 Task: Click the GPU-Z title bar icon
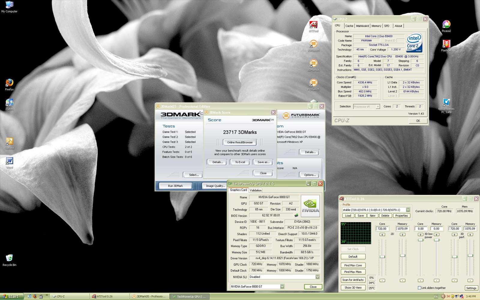(x=230, y=183)
